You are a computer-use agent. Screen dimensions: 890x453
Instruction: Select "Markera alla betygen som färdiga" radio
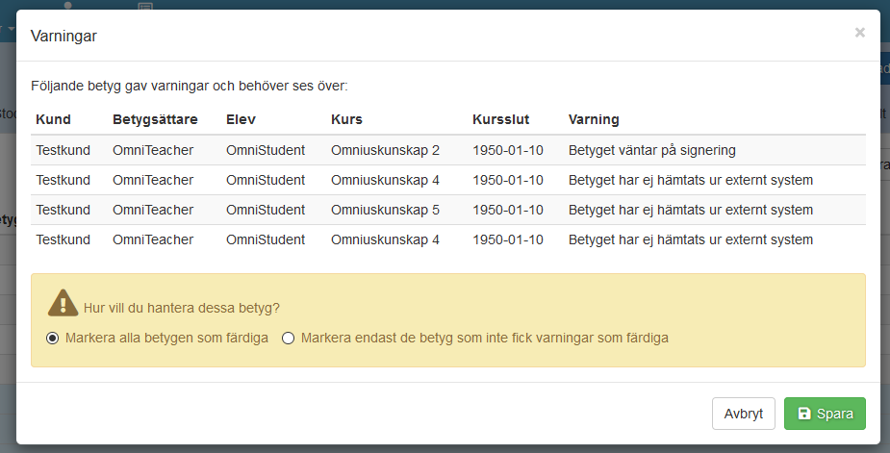[x=53, y=338]
